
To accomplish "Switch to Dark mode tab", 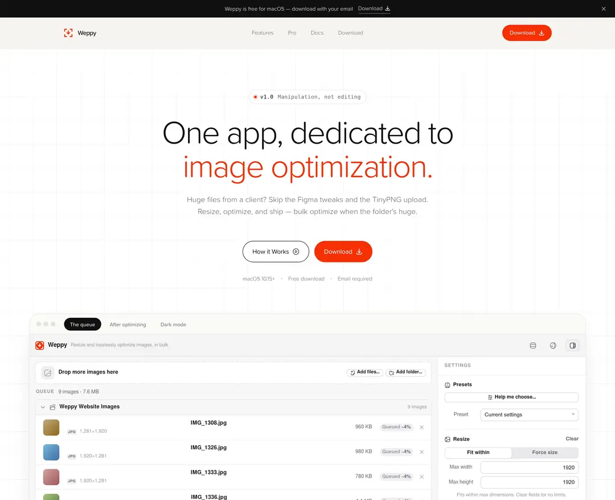I will (x=173, y=324).
